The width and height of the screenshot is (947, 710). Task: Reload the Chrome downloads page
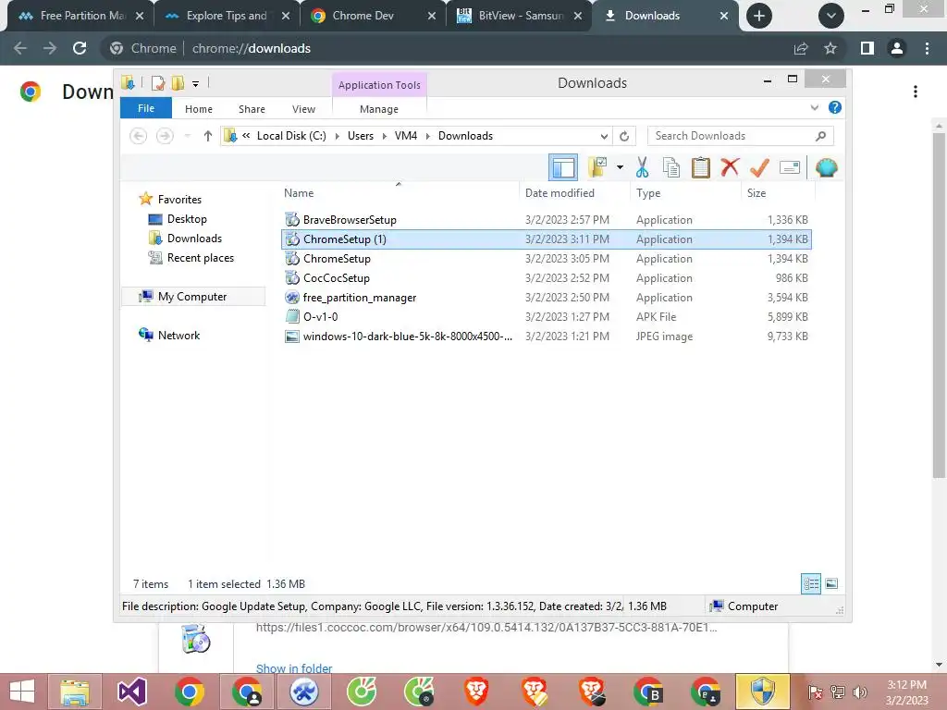(x=80, y=48)
